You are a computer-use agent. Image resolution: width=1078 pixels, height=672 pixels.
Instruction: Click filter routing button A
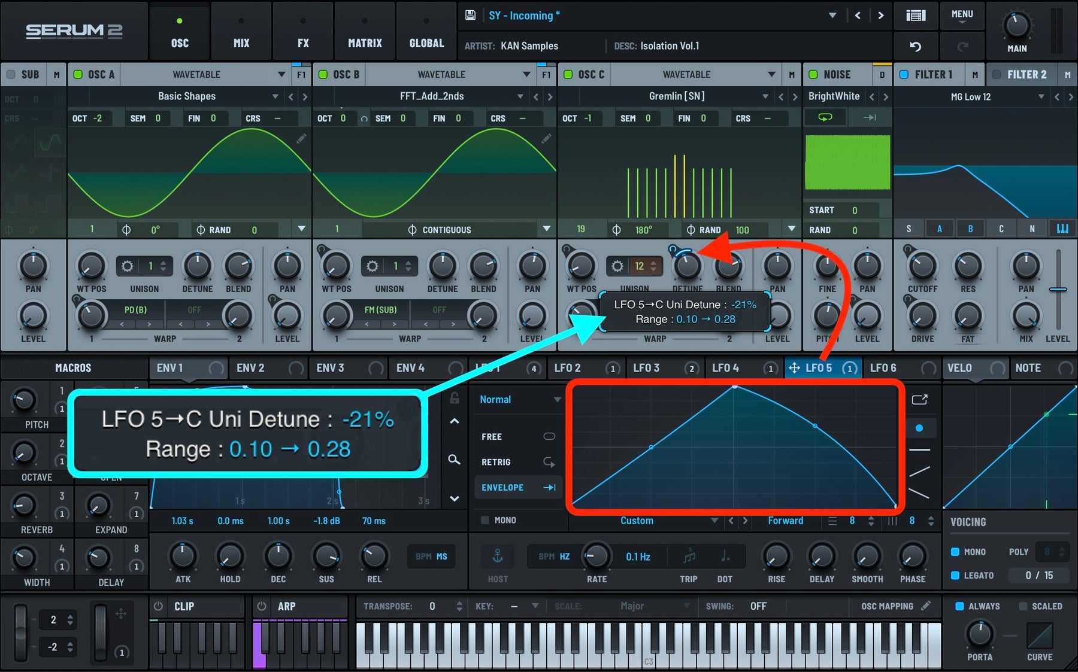click(939, 229)
